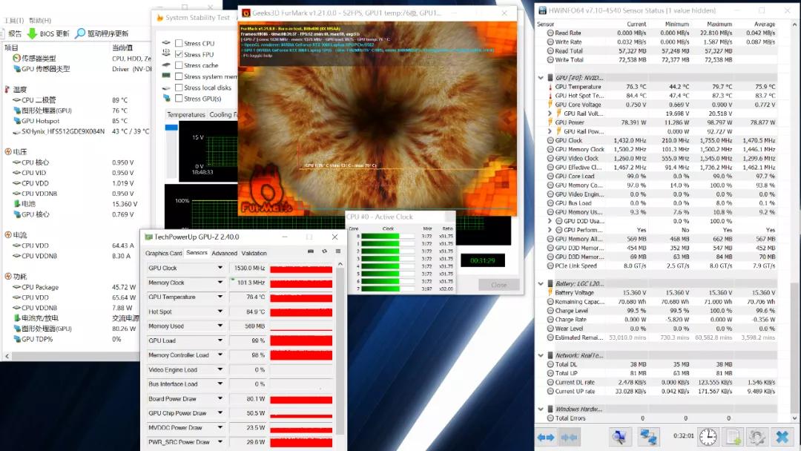Collapse the Network Realtek section in HWiNFO
801x451 pixels.
pyautogui.click(x=541, y=355)
